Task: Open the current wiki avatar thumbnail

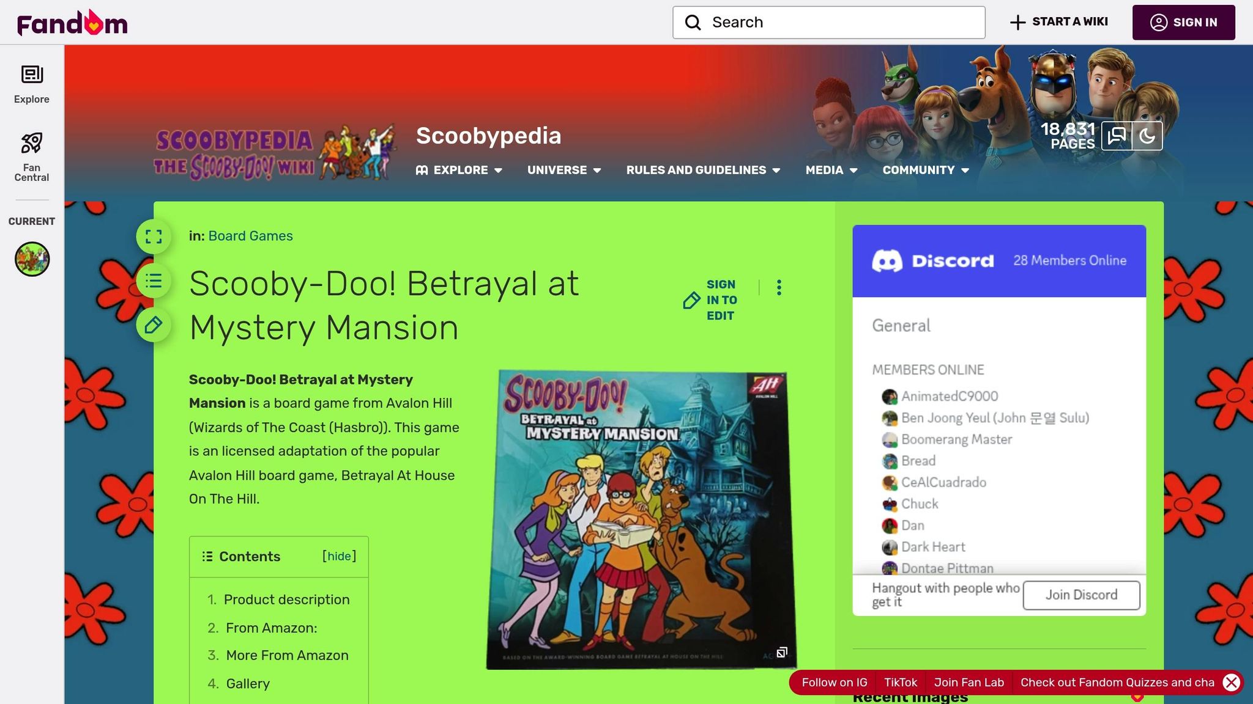Action: click(x=32, y=259)
